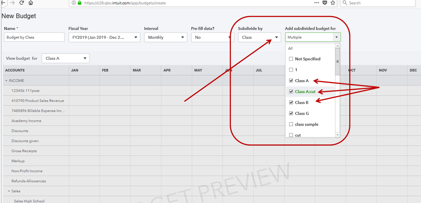Uncheck the Class A checkbox

pyautogui.click(x=291, y=81)
